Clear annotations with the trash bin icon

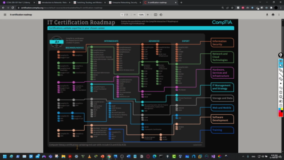coord(280,92)
